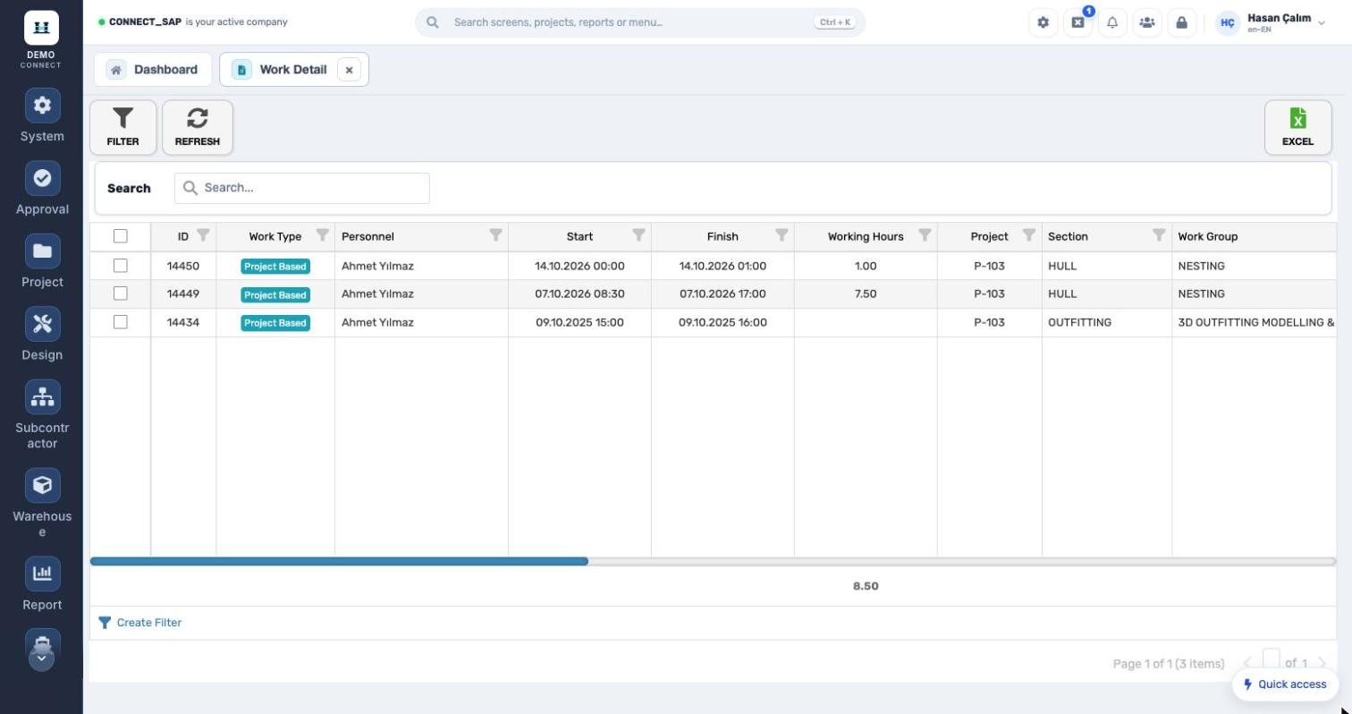This screenshot has width=1352, height=714.
Task: Open the Section column filter
Action: click(1159, 235)
